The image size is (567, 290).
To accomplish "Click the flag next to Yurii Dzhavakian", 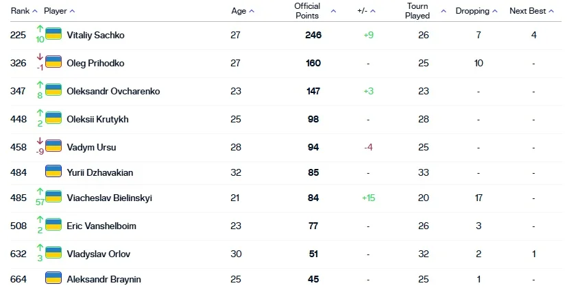I will pos(53,171).
